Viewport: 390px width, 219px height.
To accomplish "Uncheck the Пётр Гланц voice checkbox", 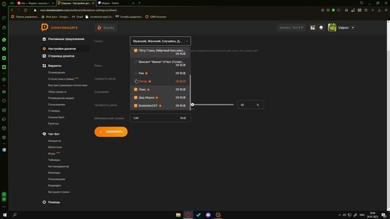I will (135, 50).
